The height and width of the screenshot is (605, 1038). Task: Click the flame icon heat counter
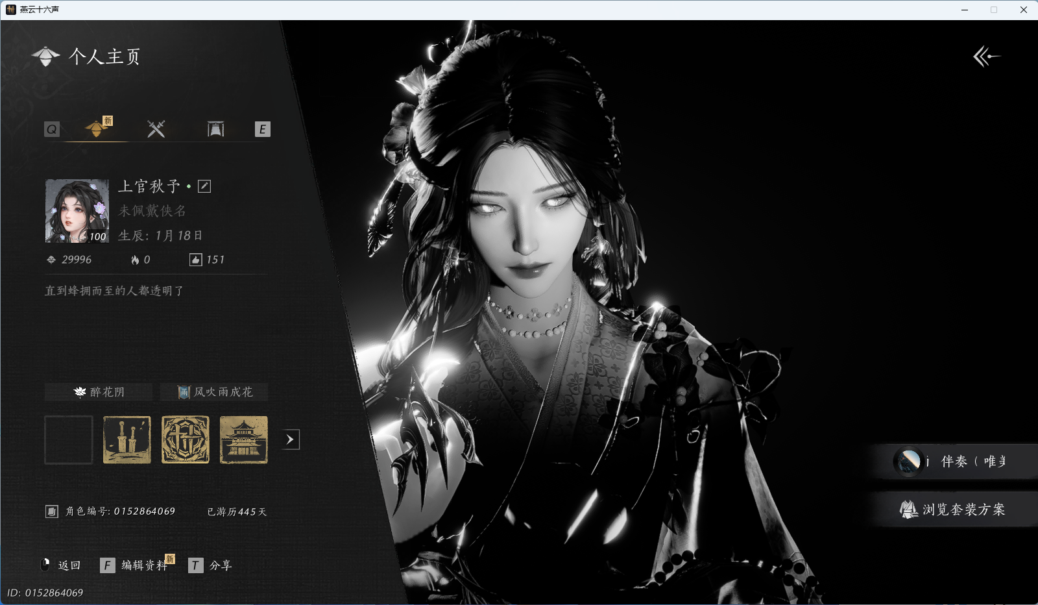click(135, 260)
